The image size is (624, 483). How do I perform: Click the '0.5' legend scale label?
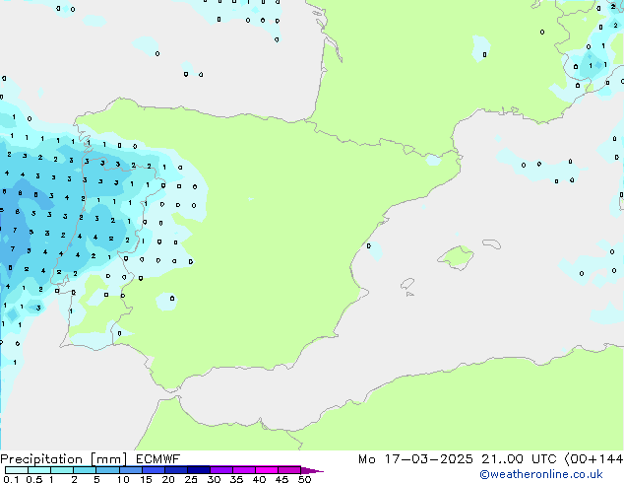[x=33, y=479]
